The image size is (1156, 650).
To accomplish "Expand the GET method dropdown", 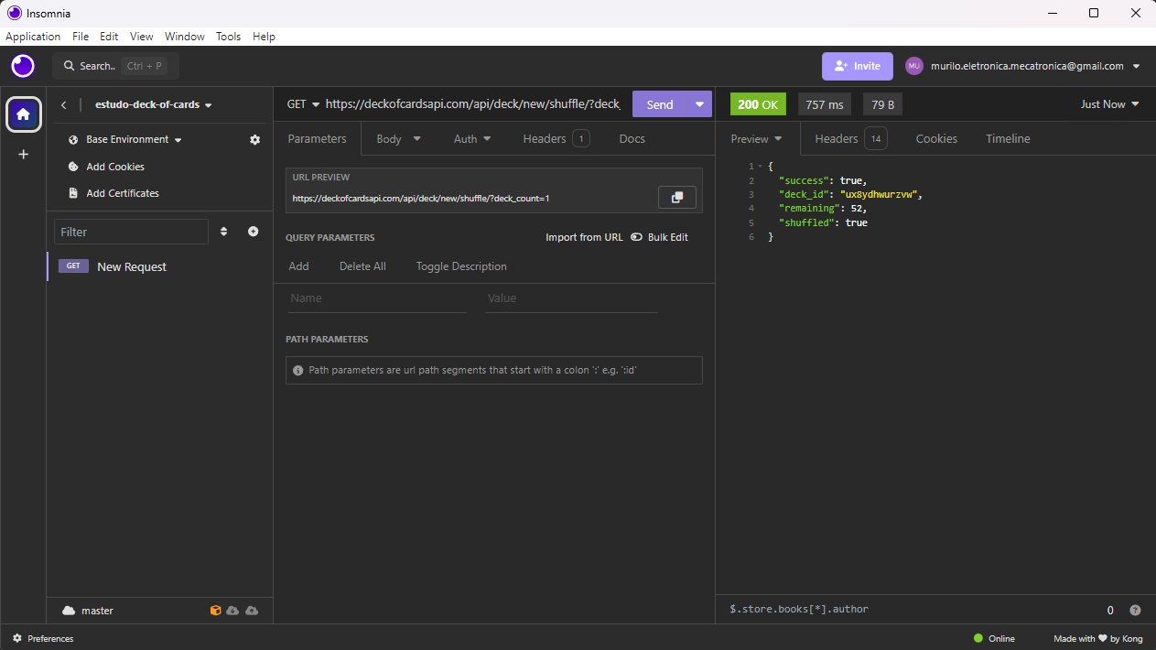I will click(303, 104).
